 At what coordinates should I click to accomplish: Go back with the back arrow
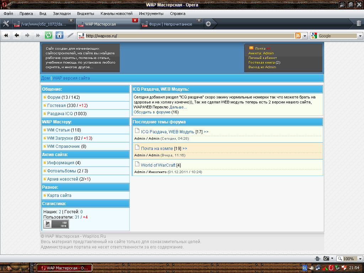point(17,36)
